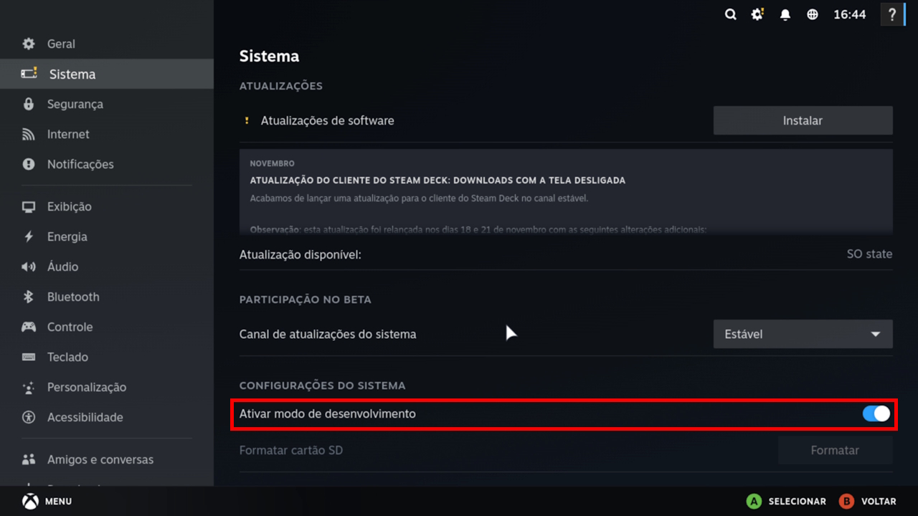Select the Bluetooth settings icon

28,297
